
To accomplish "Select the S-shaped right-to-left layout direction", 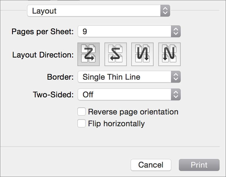I will tap(116, 54).
